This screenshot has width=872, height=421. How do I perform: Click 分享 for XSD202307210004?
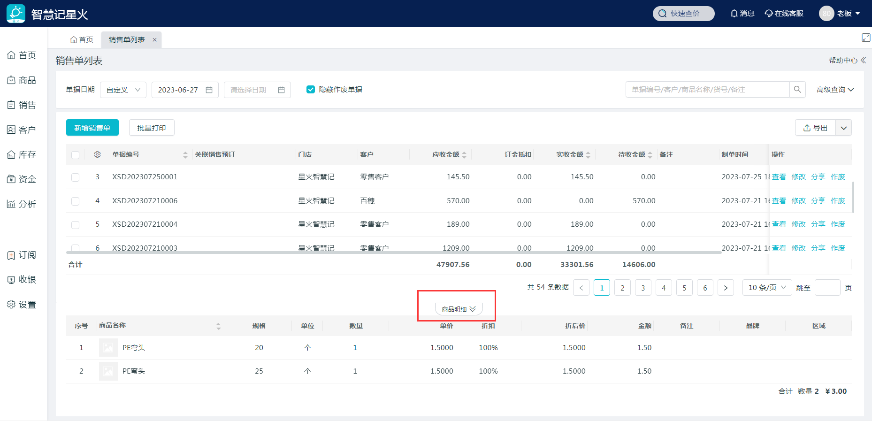click(x=818, y=224)
